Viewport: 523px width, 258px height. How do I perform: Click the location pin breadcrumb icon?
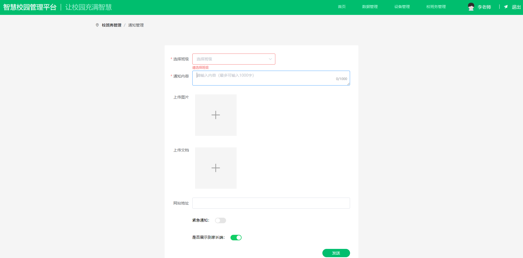point(97,25)
